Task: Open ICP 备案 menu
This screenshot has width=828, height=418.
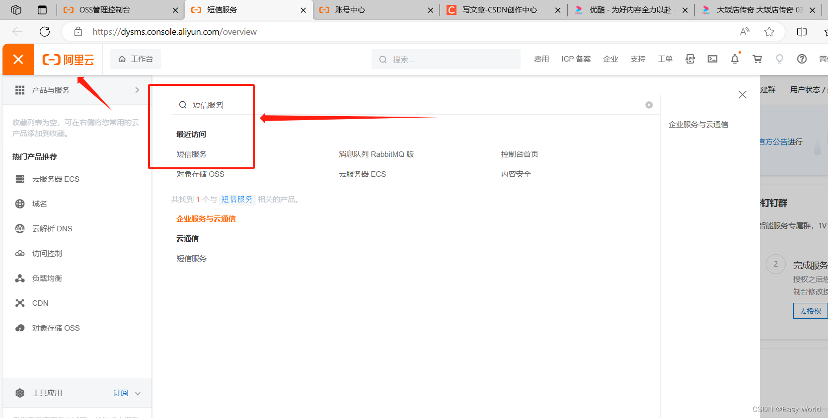Action: [576, 59]
